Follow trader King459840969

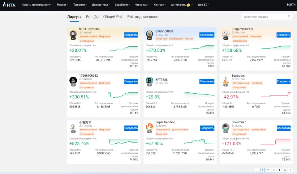pos(283,35)
